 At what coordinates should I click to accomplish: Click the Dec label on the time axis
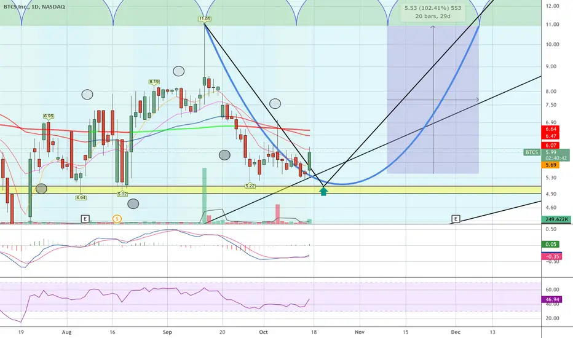[456, 332]
